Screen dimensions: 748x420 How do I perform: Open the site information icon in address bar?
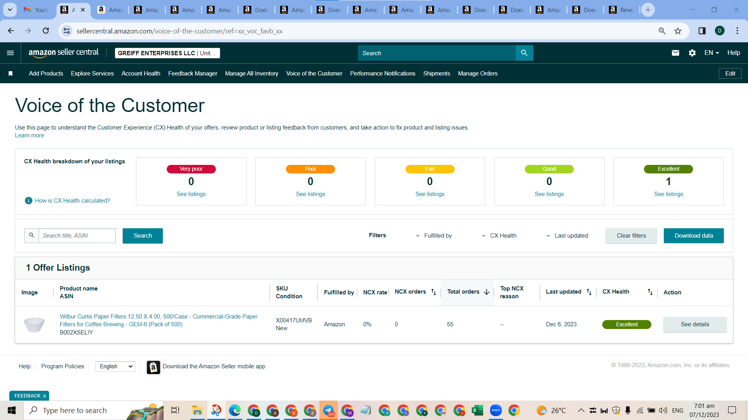pyautogui.click(x=67, y=31)
